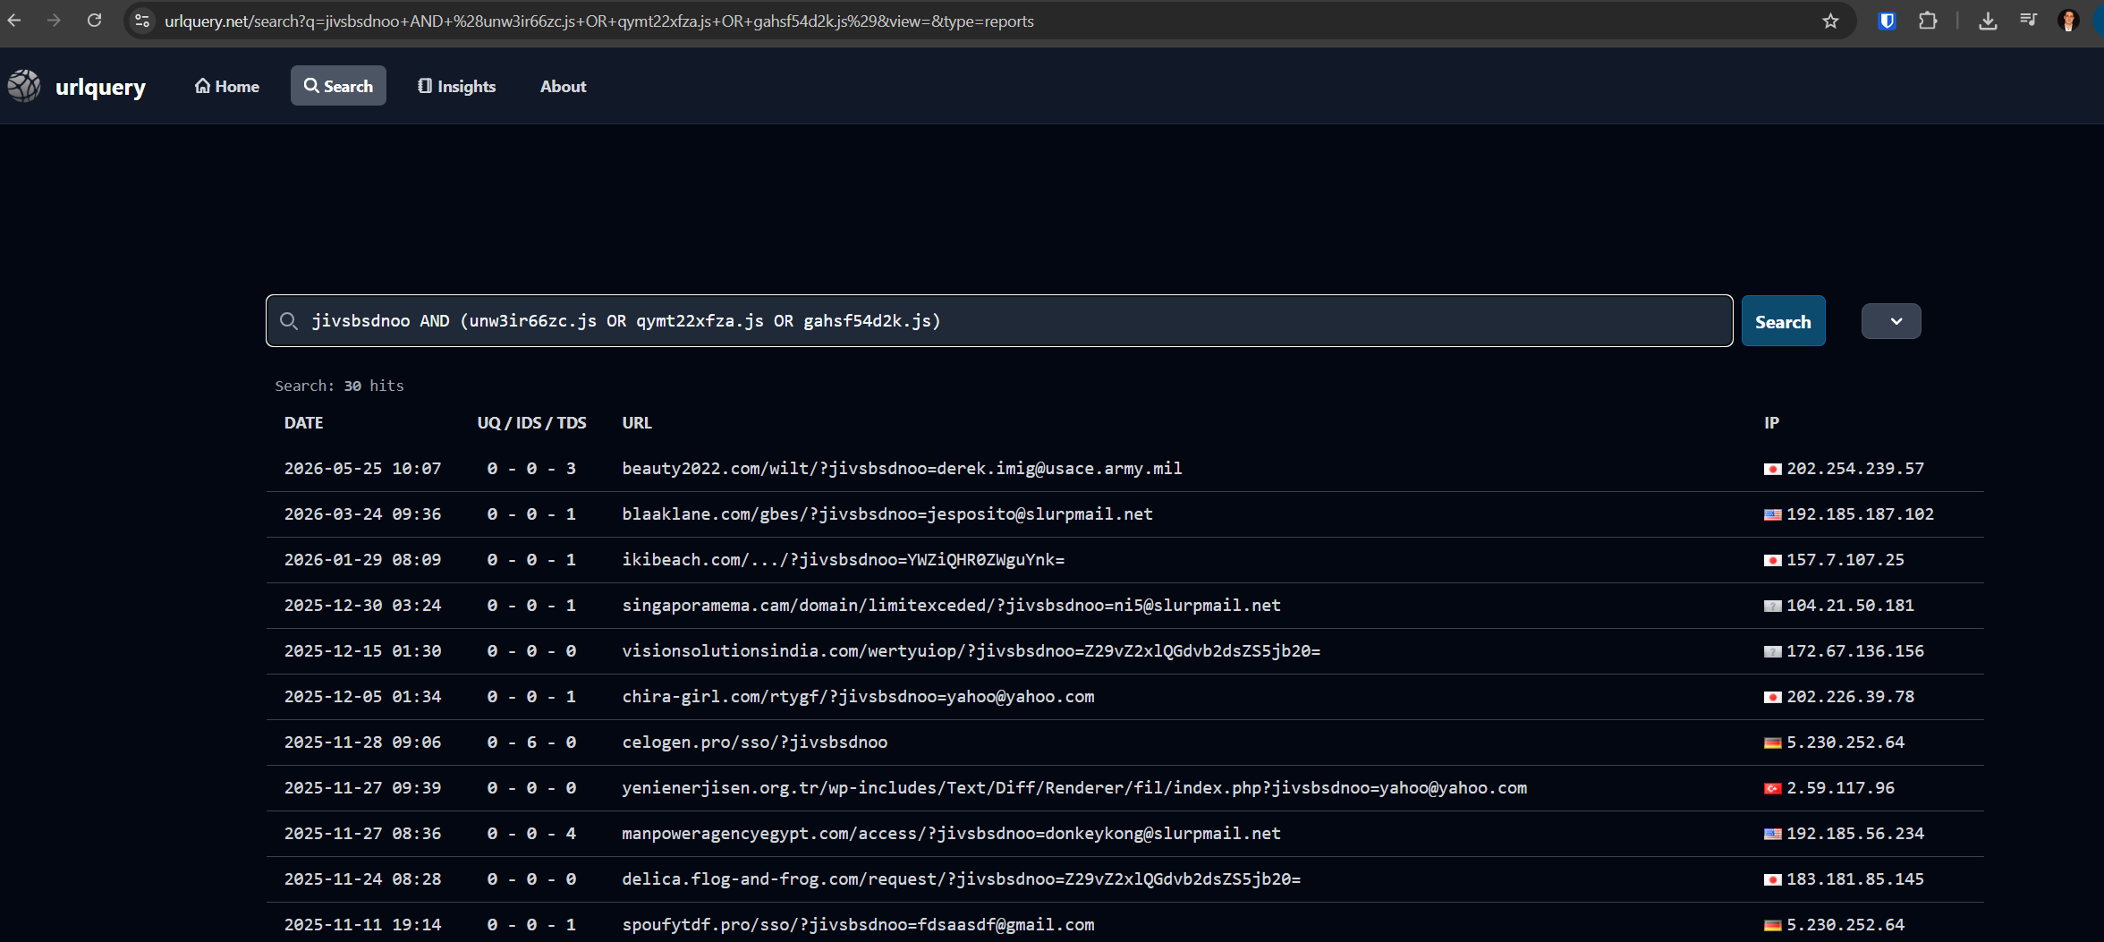Click the 'Search: 30 hits' text
This screenshot has width=2104, height=942.
[x=339, y=386]
